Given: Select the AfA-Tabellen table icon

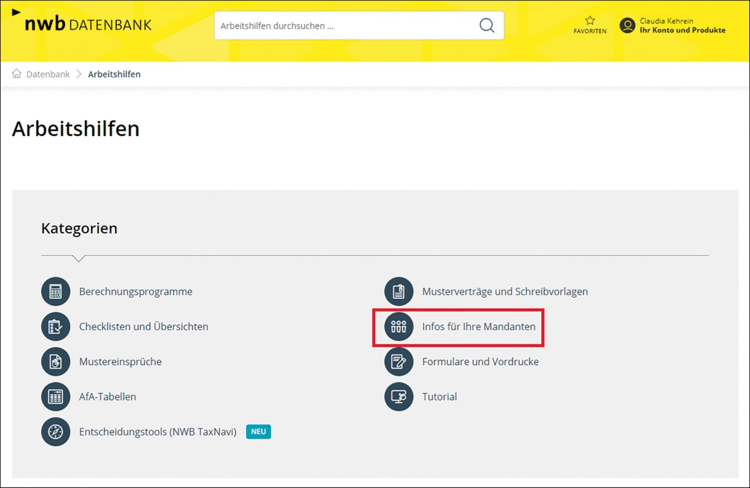Looking at the screenshot, I should point(56,396).
